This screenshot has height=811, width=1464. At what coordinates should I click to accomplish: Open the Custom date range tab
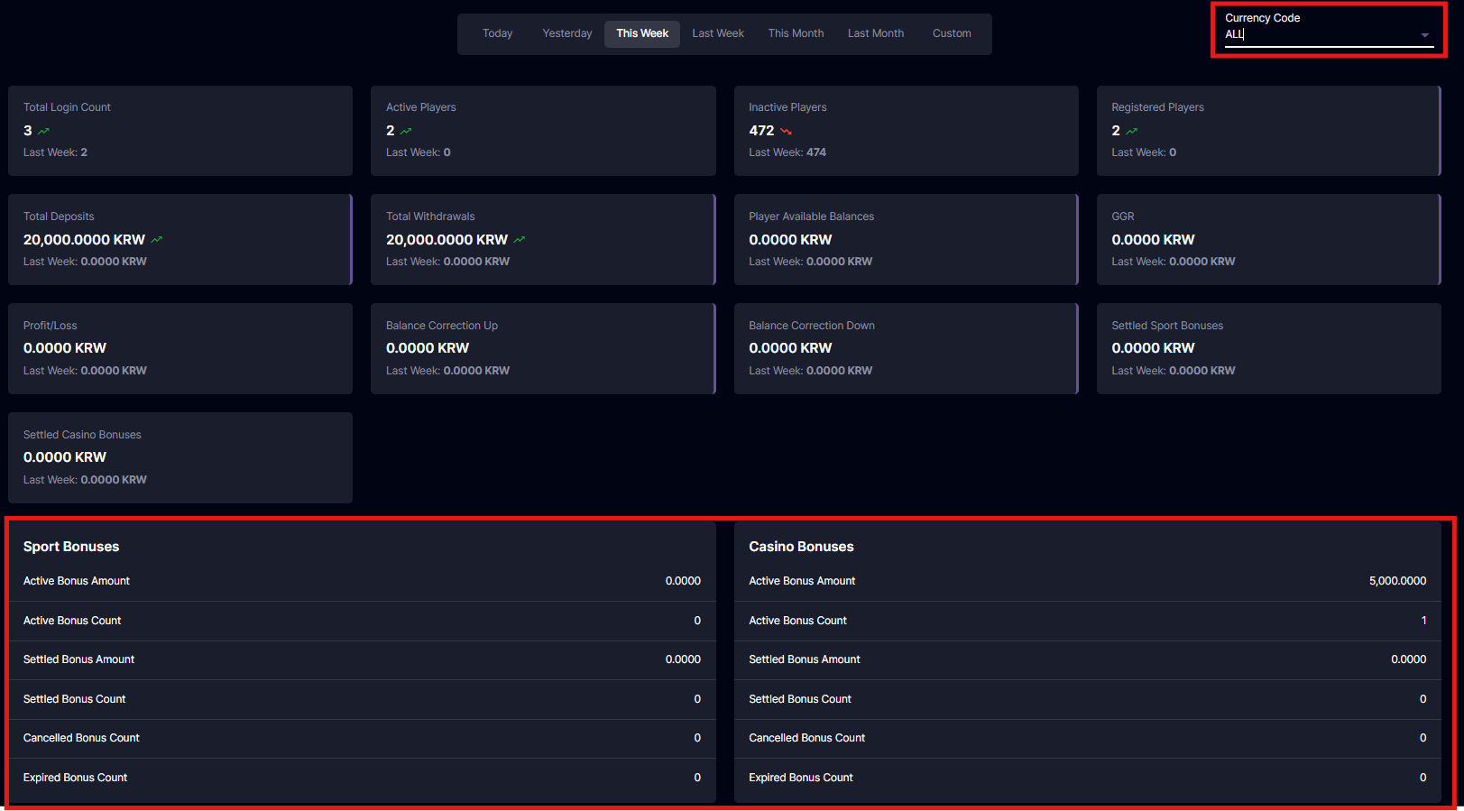952,33
